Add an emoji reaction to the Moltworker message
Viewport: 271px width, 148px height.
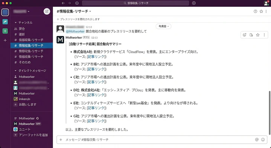click(244, 35)
